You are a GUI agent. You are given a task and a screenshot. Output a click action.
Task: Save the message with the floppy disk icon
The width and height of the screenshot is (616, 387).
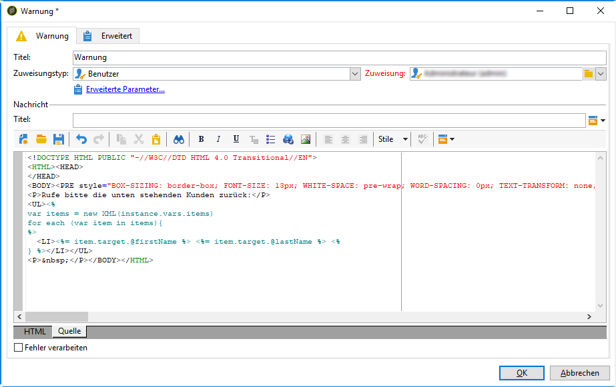59,139
